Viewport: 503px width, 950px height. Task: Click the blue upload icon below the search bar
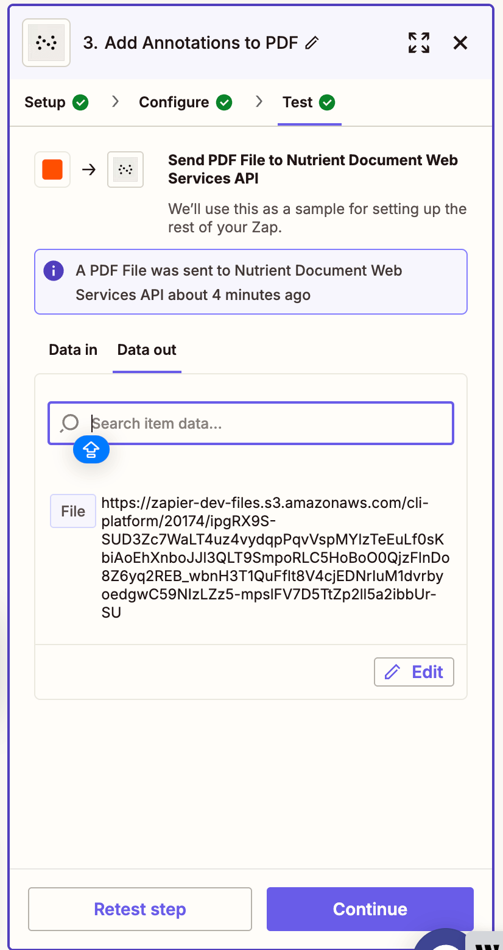tap(91, 449)
